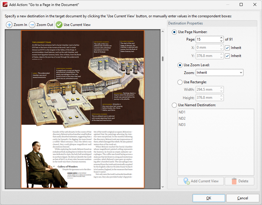Toggle the Inherit checkbox for X
Viewport: 262px width, 205px height.
(x=227, y=48)
